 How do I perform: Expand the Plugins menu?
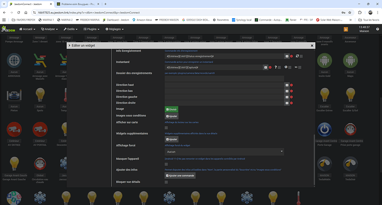click(x=91, y=29)
